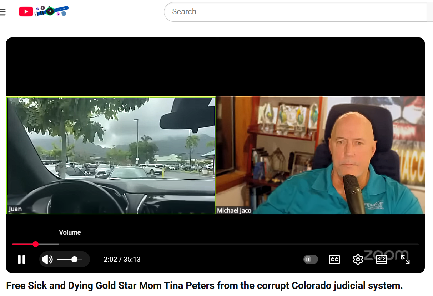Toggle closed captions CC button
Screen dimensions: 433x296
(x=334, y=260)
